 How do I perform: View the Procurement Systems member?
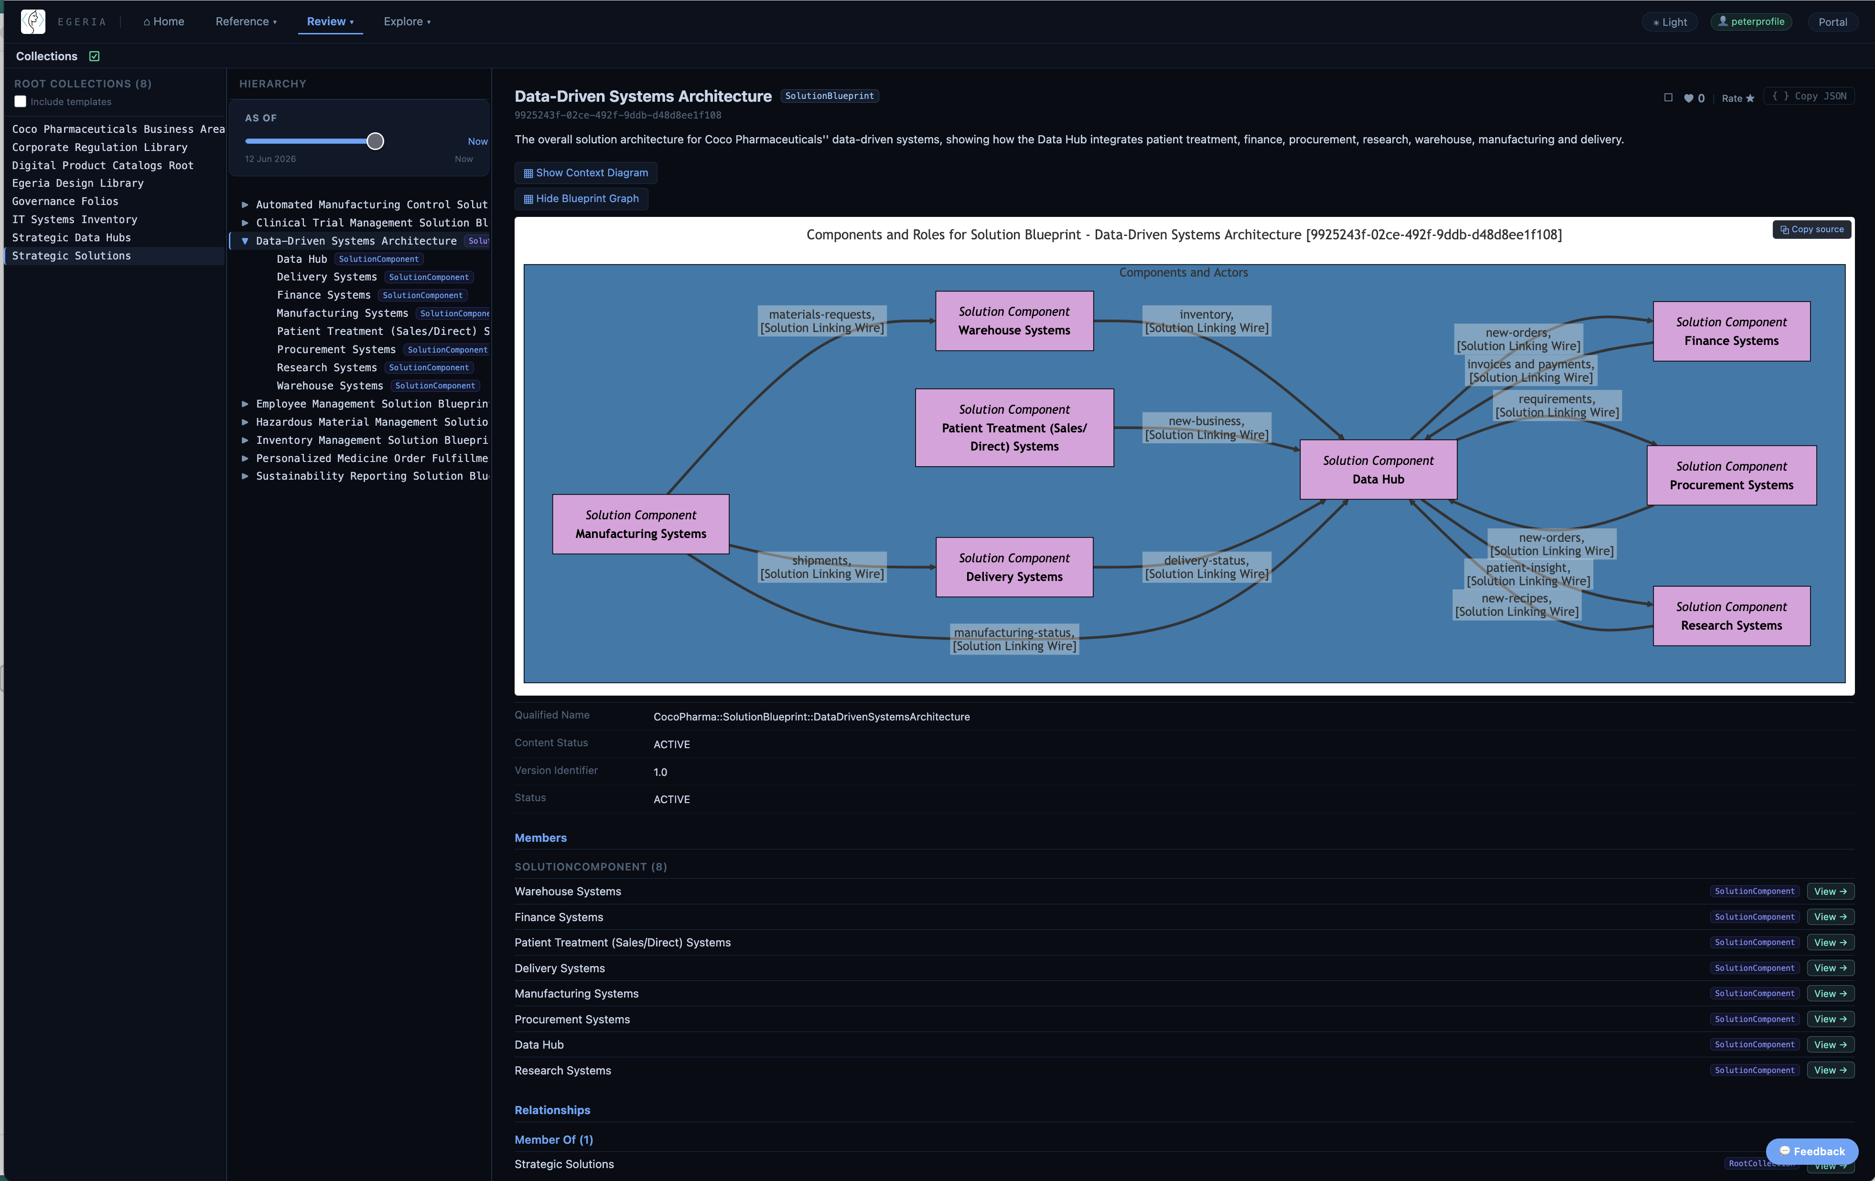pyautogui.click(x=1830, y=1019)
